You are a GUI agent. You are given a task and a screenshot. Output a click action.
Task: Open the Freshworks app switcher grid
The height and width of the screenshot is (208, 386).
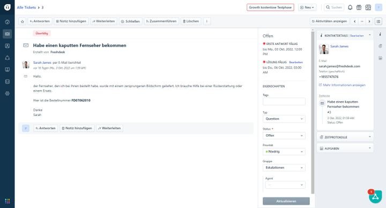click(x=8, y=201)
